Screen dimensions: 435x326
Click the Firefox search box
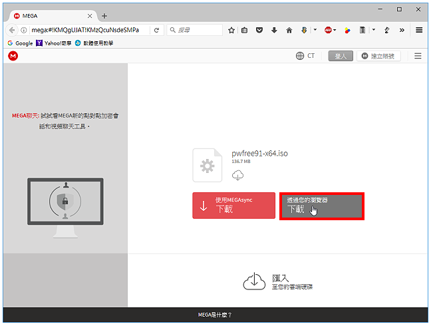[x=194, y=30]
